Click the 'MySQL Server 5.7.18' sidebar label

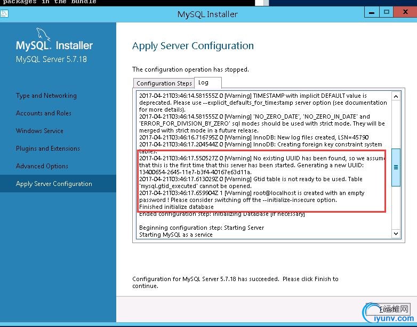pos(51,59)
